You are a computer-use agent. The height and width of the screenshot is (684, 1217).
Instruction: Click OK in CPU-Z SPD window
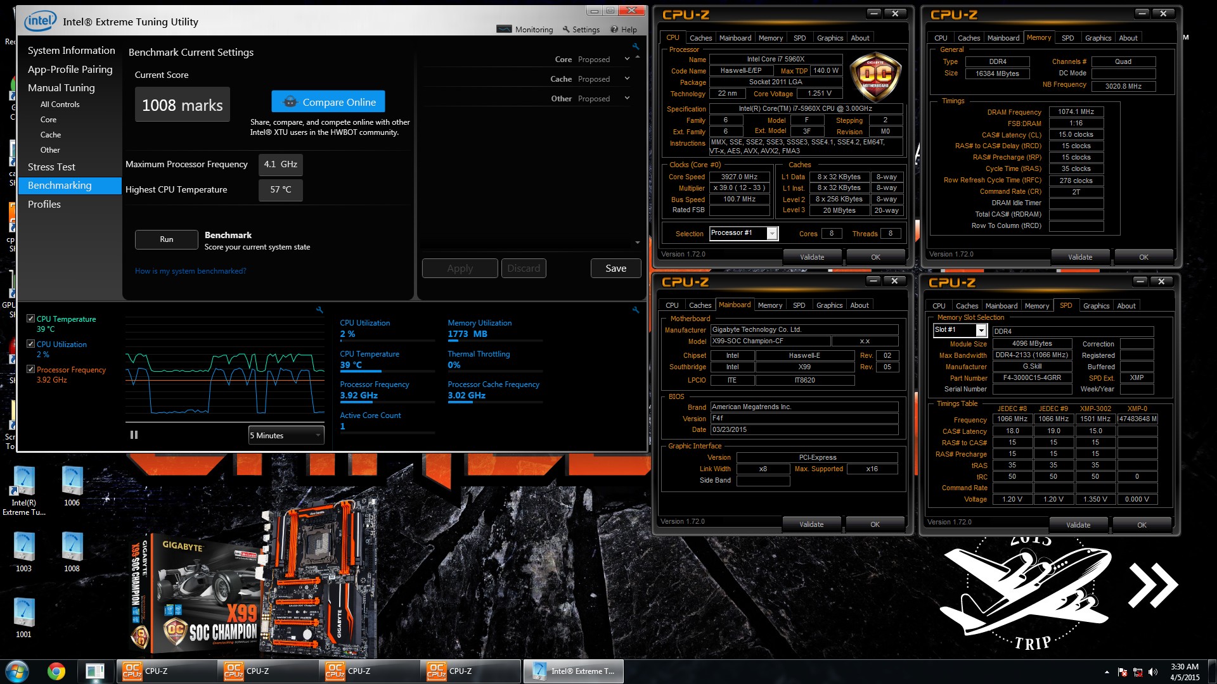[x=1142, y=525]
